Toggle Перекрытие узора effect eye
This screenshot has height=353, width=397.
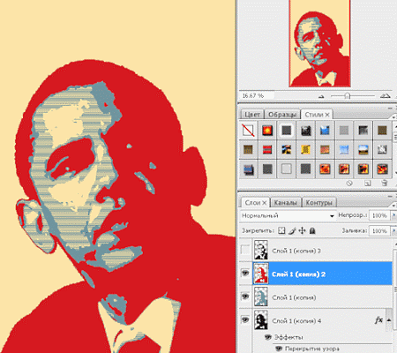(x=279, y=349)
